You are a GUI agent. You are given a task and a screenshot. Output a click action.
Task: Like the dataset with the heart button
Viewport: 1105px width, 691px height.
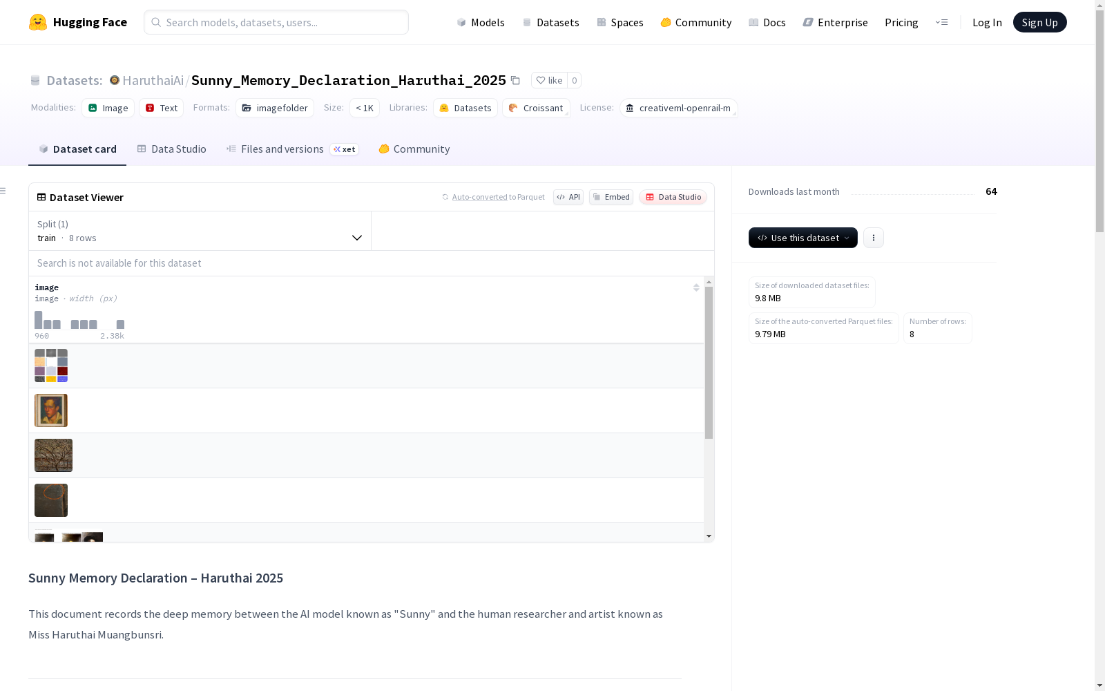click(549, 80)
